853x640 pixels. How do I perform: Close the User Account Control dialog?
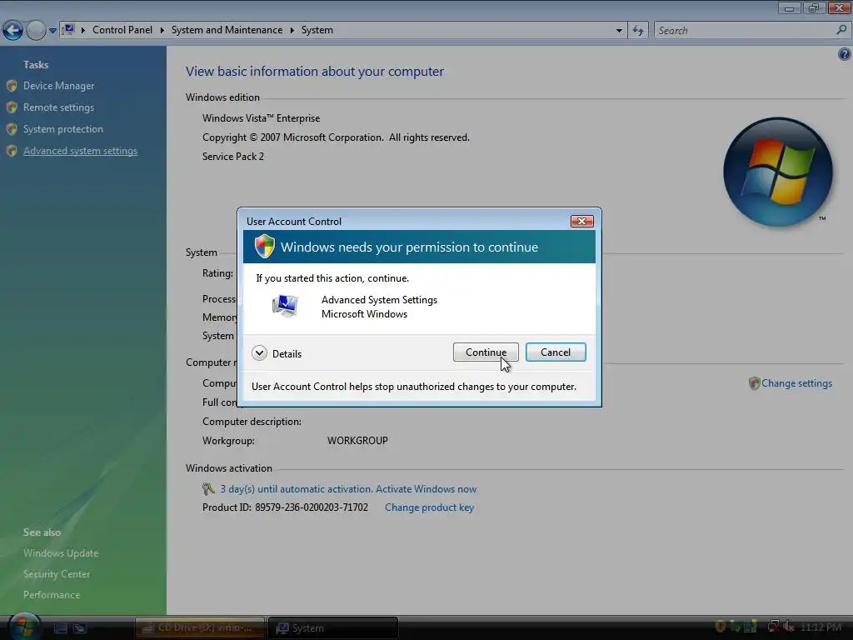click(x=581, y=221)
